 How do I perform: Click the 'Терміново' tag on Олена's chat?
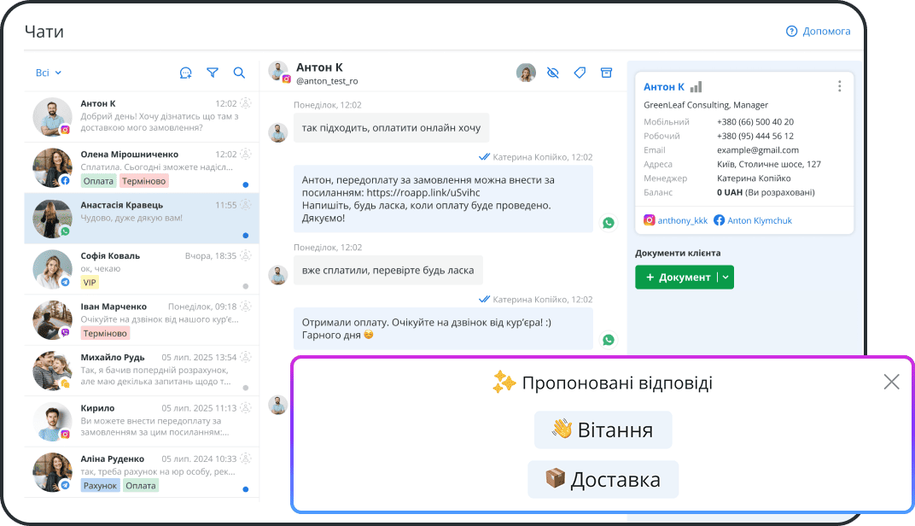[x=142, y=181]
